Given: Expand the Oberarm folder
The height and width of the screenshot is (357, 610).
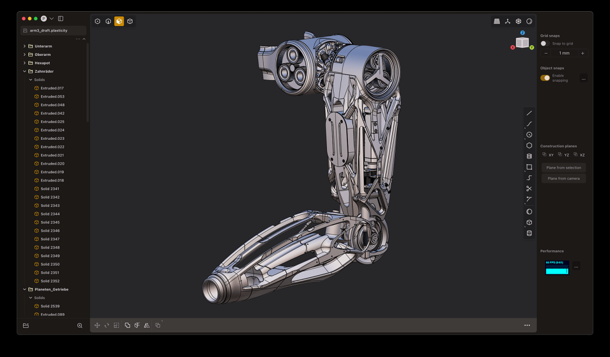Looking at the screenshot, I should (x=24, y=54).
